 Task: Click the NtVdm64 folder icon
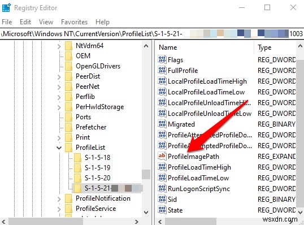(x=68, y=46)
